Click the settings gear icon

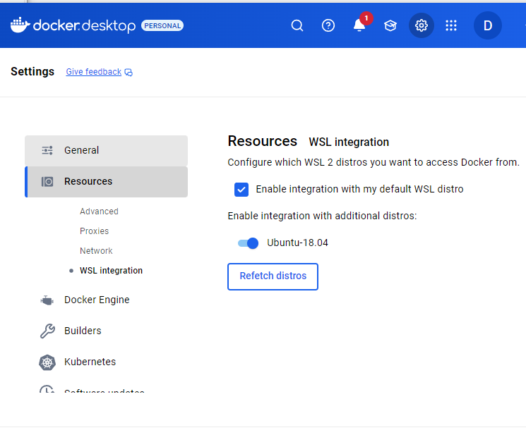pyautogui.click(x=422, y=25)
